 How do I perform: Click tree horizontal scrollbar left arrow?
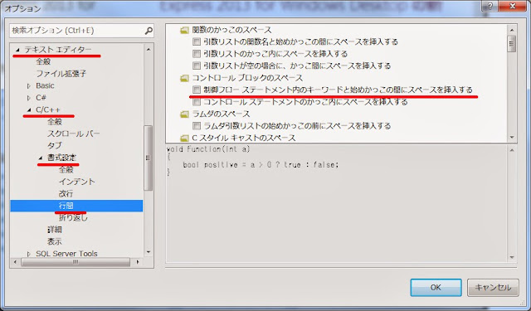click(15, 262)
